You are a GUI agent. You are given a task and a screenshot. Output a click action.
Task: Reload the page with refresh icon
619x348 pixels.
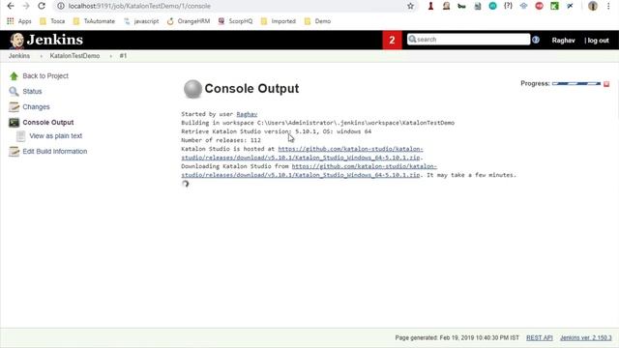(x=42, y=6)
